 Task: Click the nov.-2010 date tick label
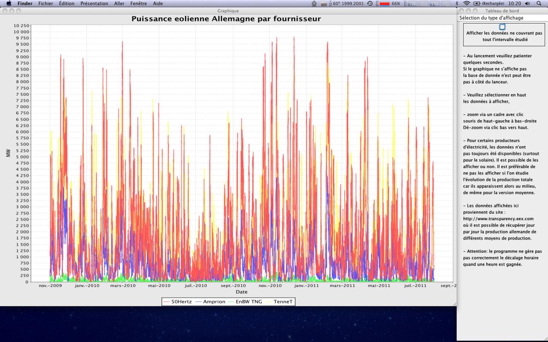(270, 286)
